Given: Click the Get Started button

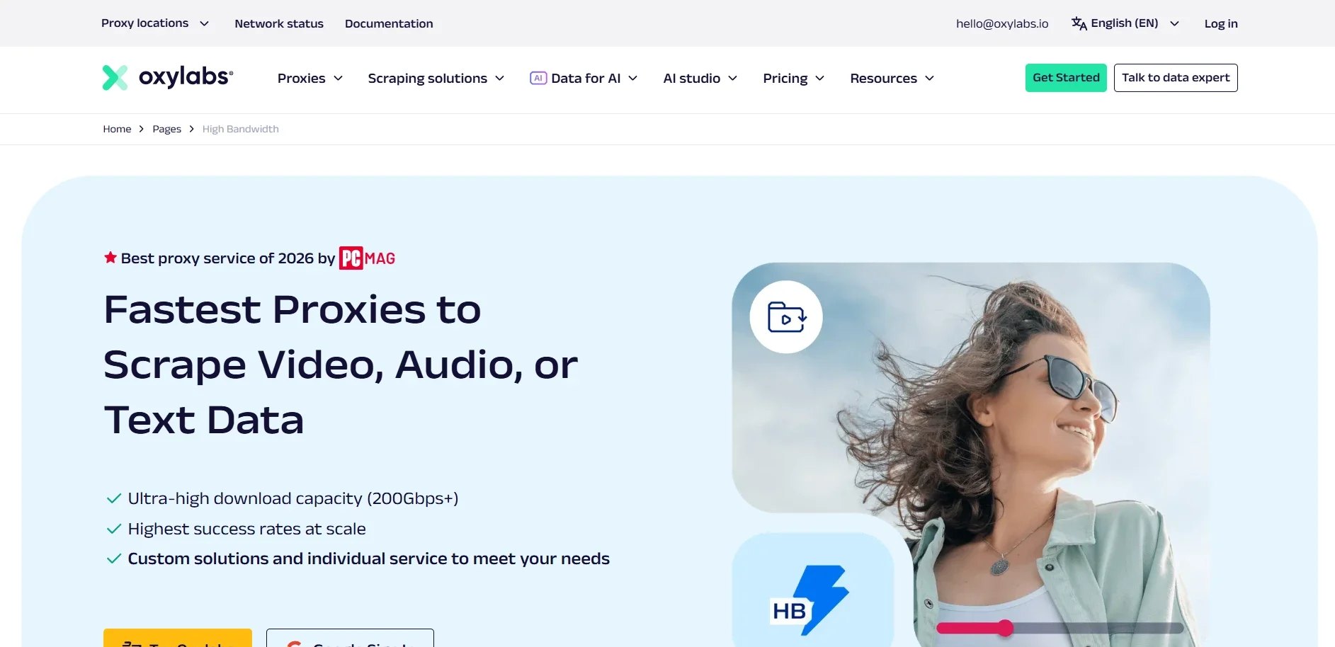Looking at the screenshot, I should [1066, 78].
